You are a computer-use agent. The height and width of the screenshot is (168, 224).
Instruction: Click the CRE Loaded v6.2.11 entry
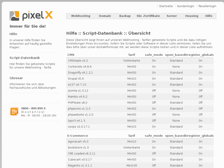pos(81,154)
